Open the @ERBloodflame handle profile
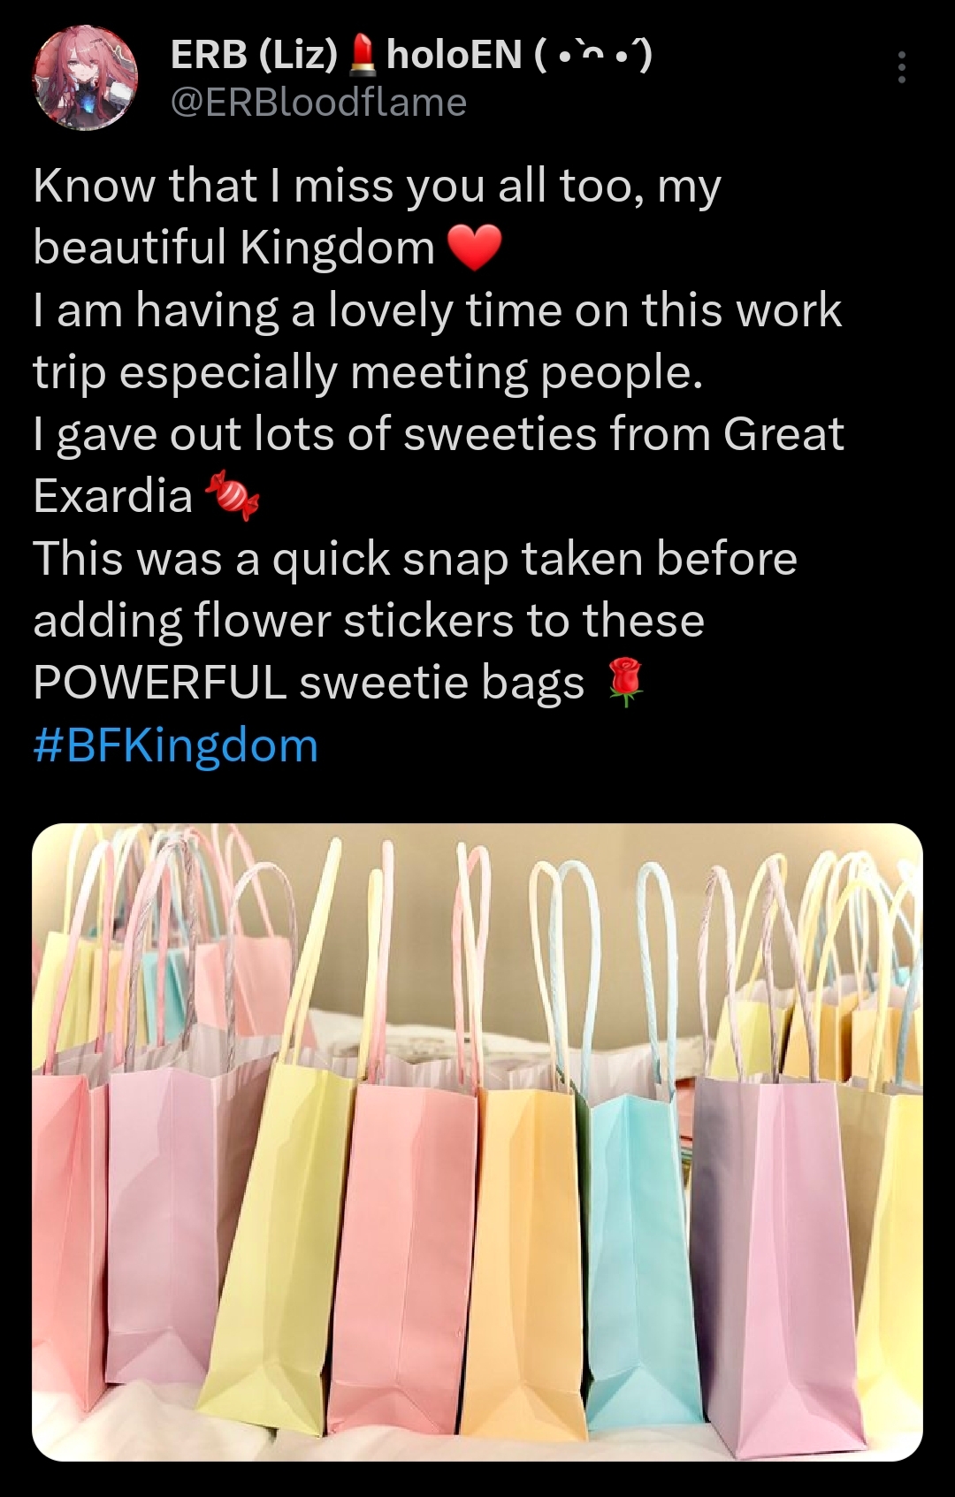Screen dimensions: 955x1497 point(318,103)
